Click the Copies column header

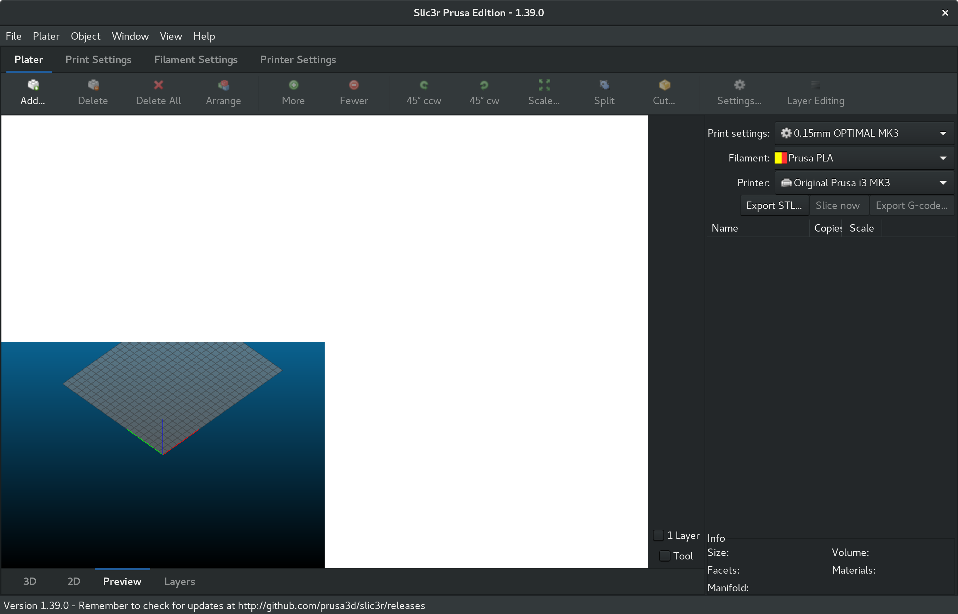click(x=825, y=228)
